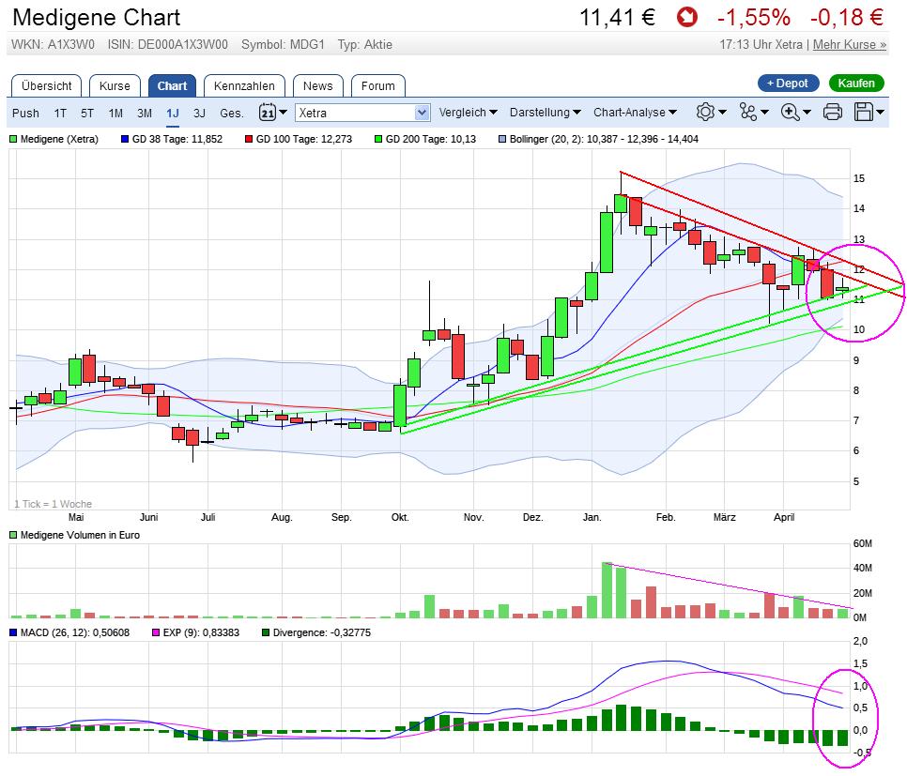This screenshot has width=907, height=776.
Task: Open the calendar date range icon
Action: point(267,112)
